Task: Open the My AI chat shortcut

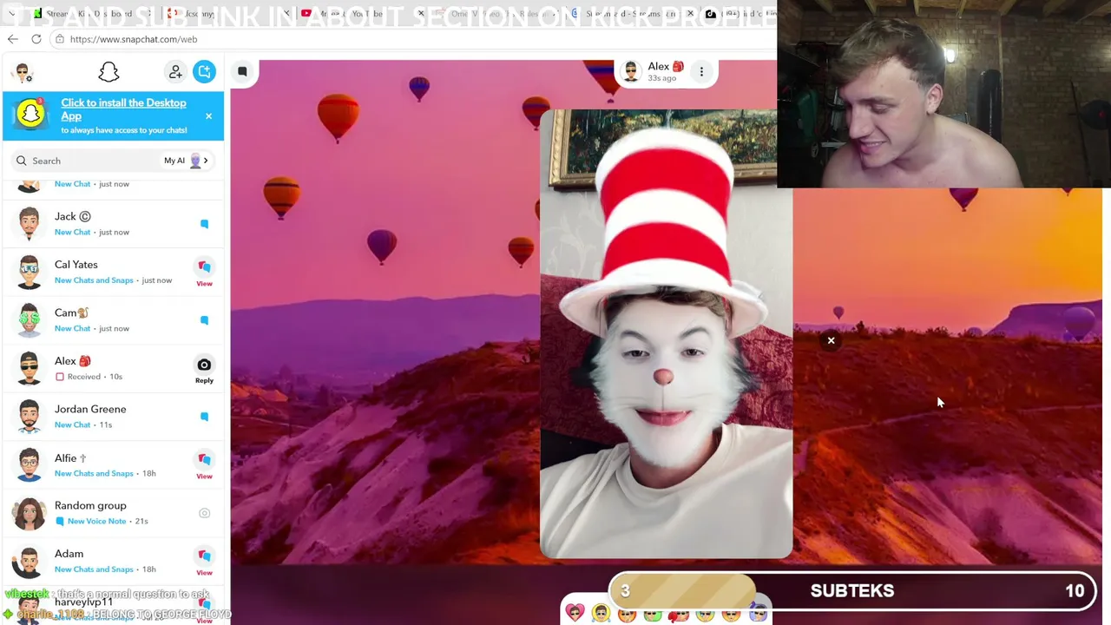Action: click(x=186, y=161)
